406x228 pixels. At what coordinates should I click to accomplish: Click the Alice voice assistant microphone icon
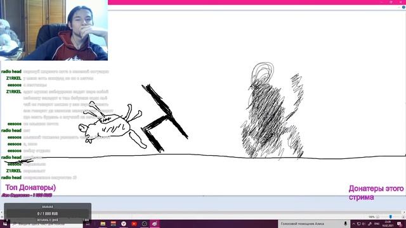[x=345, y=224]
